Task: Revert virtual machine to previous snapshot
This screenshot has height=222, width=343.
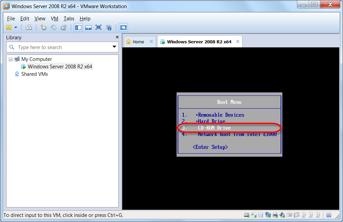Action: 54,27
